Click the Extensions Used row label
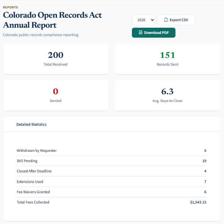The width and height of the screenshot is (224, 224). (x=30, y=182)
